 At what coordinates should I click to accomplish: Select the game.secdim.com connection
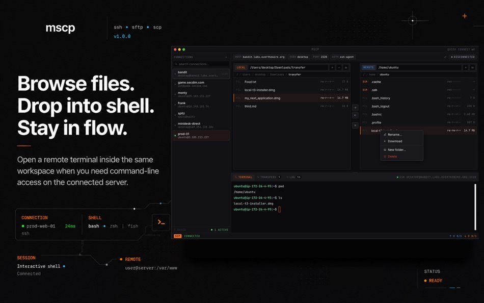point(201,84)
